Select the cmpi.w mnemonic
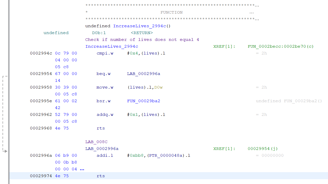Viewport: 328px width, 184px height. [x=105, y=53]
